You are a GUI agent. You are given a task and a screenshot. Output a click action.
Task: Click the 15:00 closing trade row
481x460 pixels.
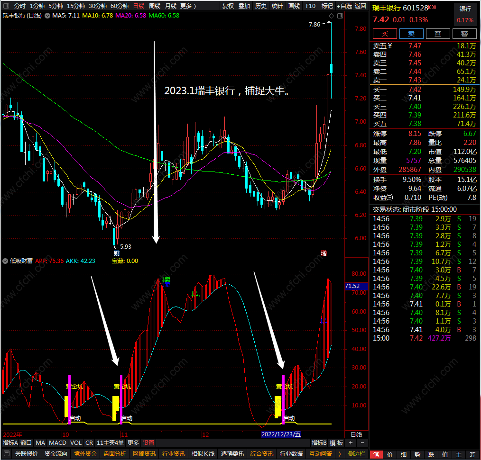(x=425, y=338)
